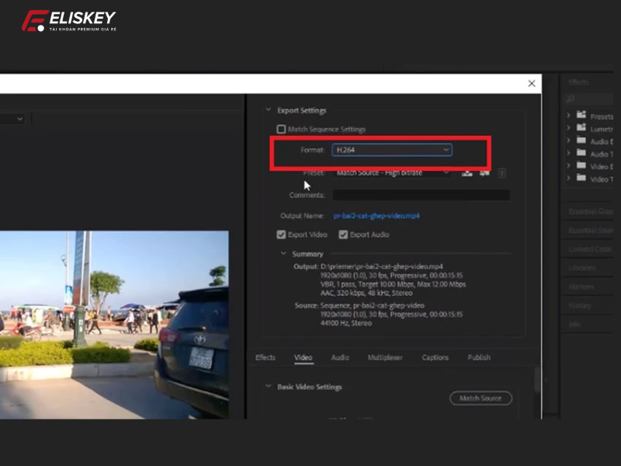
Task: Click the Save Preset icon beside Match Source
Action: (x=467, y=174)
